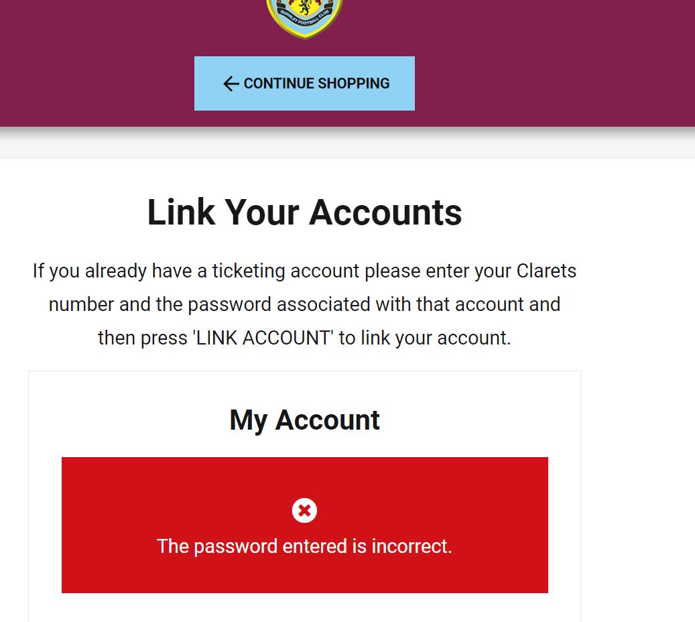Screen dimensions: 695x622
Task: Click the 'LINK ACCOUNT' text in the instructions
Action: coord(264,338)
